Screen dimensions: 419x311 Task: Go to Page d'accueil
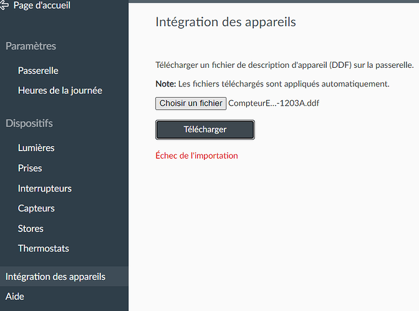pos(42,6)
